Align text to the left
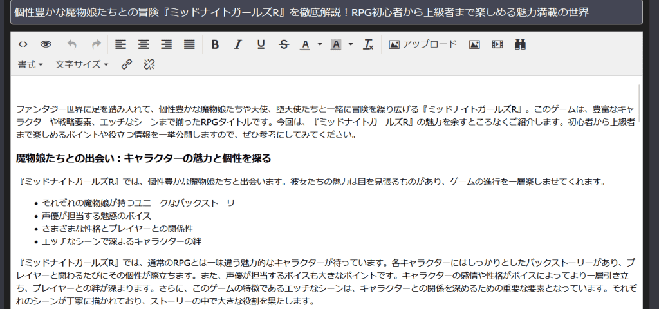This screenshot has width=659, height=309. click(120, 44)
